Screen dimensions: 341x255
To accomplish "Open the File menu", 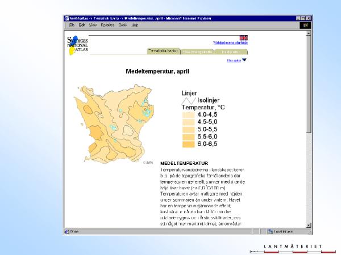I will click(72, 25).
